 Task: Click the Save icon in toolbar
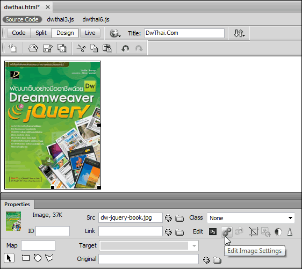point(48,48)
